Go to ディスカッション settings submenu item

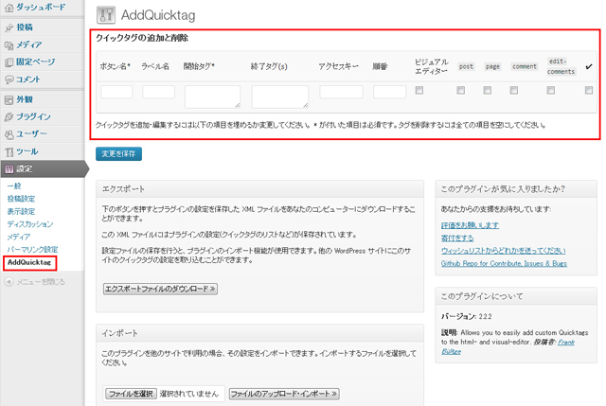coord(30,224)
